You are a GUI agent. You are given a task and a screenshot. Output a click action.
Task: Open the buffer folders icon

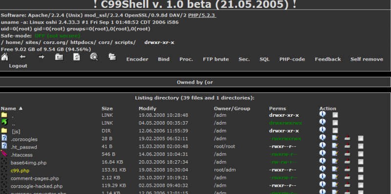click(x=112, y=57)
